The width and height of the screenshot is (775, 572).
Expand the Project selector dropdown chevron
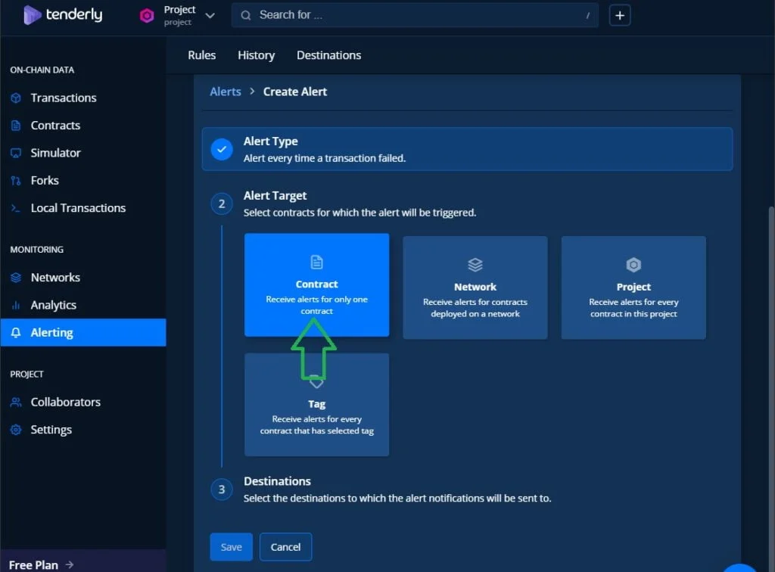(x=210, y=16)
